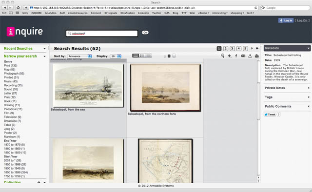
Task: Go to results page 5
Action: click(x=245, y=48)
